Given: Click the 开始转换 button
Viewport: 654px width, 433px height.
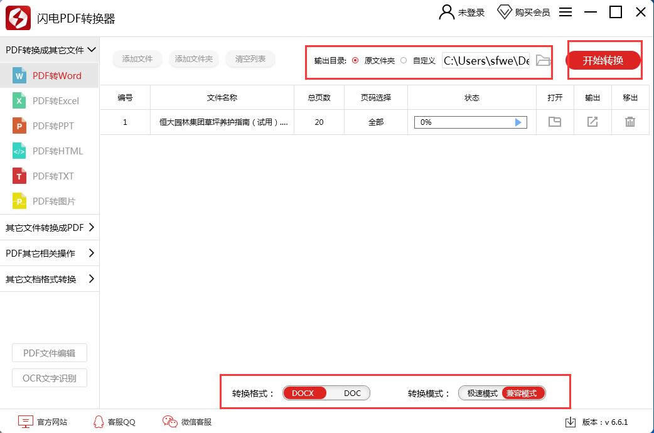Looking at the screenshot, I should 603,60.
